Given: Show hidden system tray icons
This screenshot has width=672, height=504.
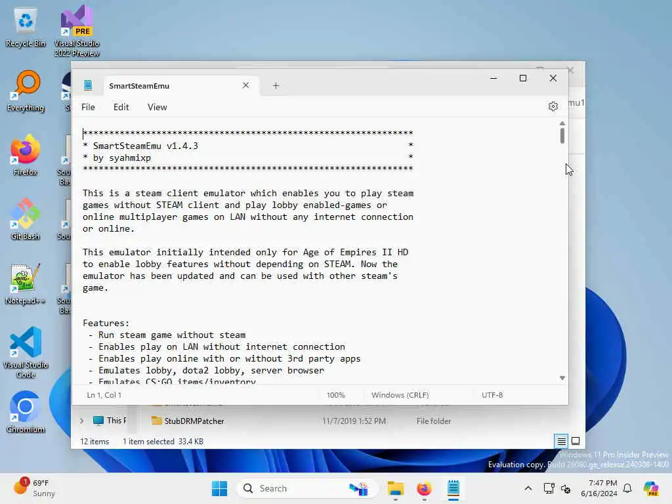Looking at the screenshot, I should pos(528,488).
